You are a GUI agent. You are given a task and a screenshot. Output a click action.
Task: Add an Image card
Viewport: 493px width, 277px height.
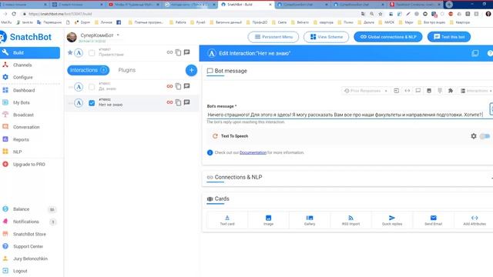coord(268,220)
